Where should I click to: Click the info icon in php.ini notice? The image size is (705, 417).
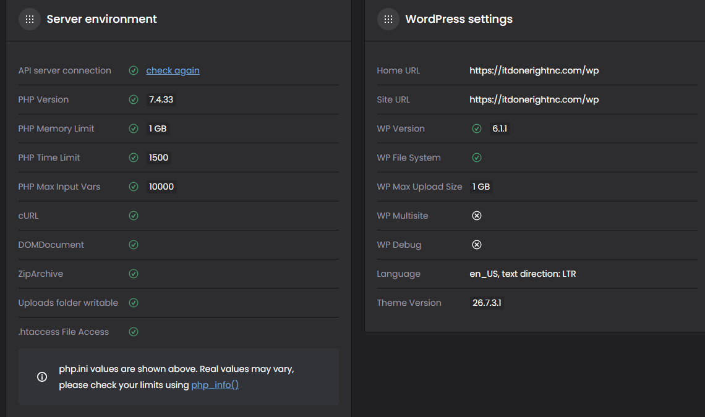pos(42,377)
